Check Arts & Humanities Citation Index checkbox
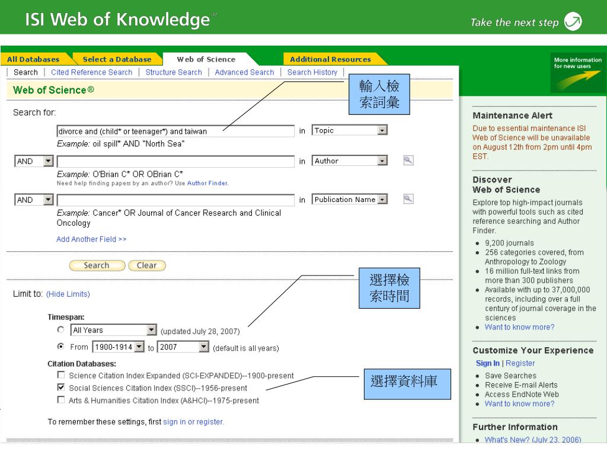607x455 pixels. (61, 399)
